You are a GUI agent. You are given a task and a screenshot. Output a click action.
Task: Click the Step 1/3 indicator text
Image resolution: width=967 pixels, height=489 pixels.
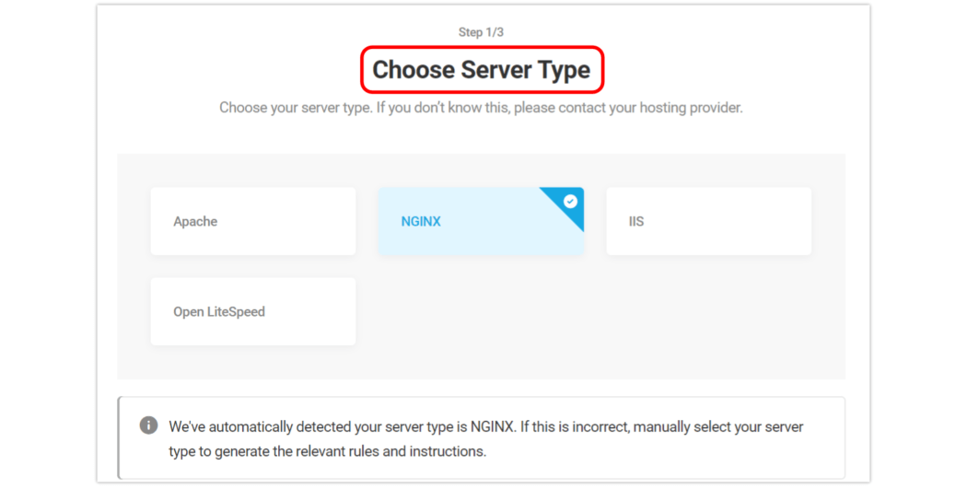[481, 32]
